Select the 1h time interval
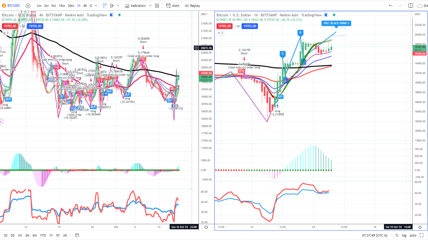The width and height of the screenshot is (428, 240). coord(79,6)
